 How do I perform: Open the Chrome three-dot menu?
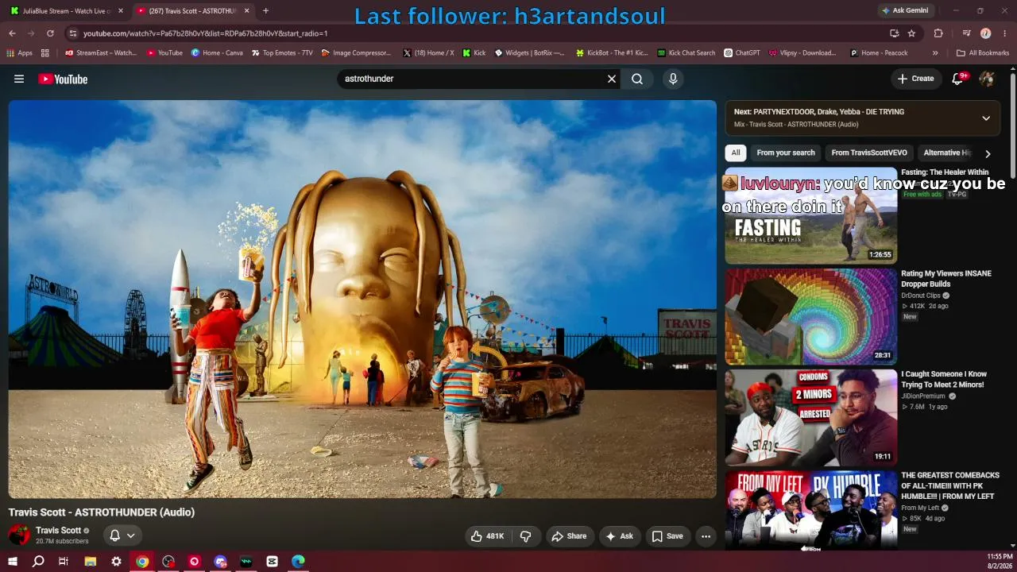pos(1004,33)
